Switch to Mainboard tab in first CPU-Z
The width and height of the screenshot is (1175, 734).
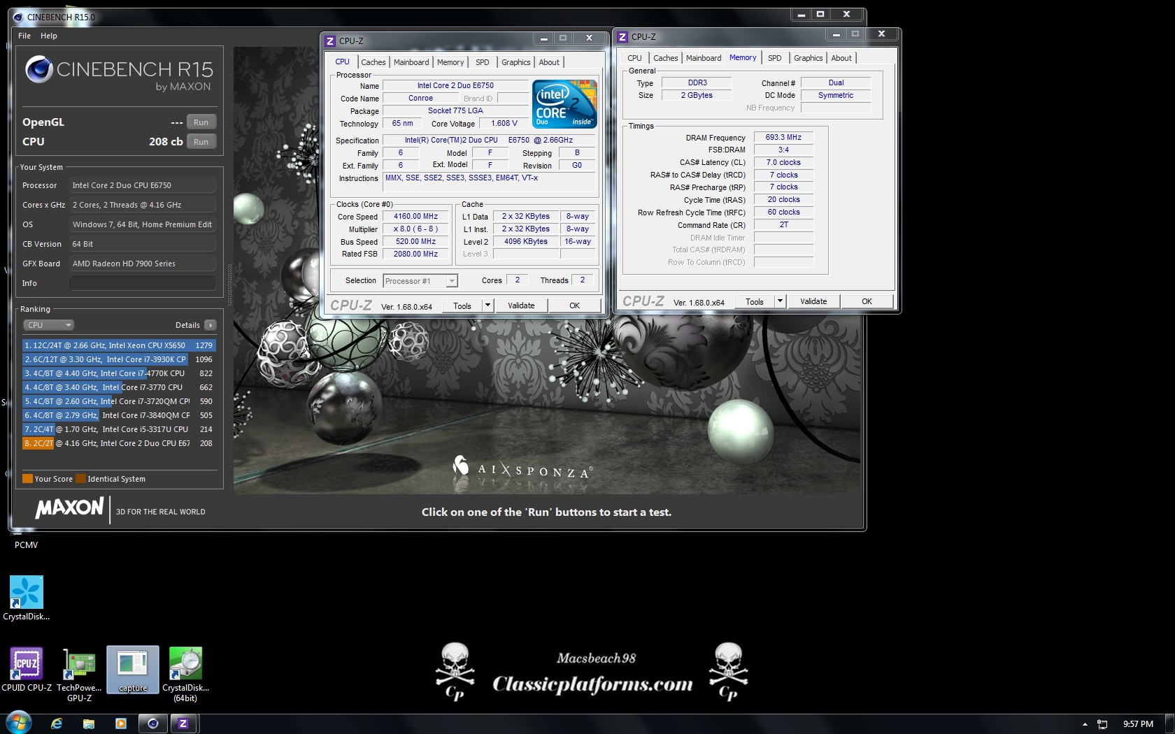(411, 62)
